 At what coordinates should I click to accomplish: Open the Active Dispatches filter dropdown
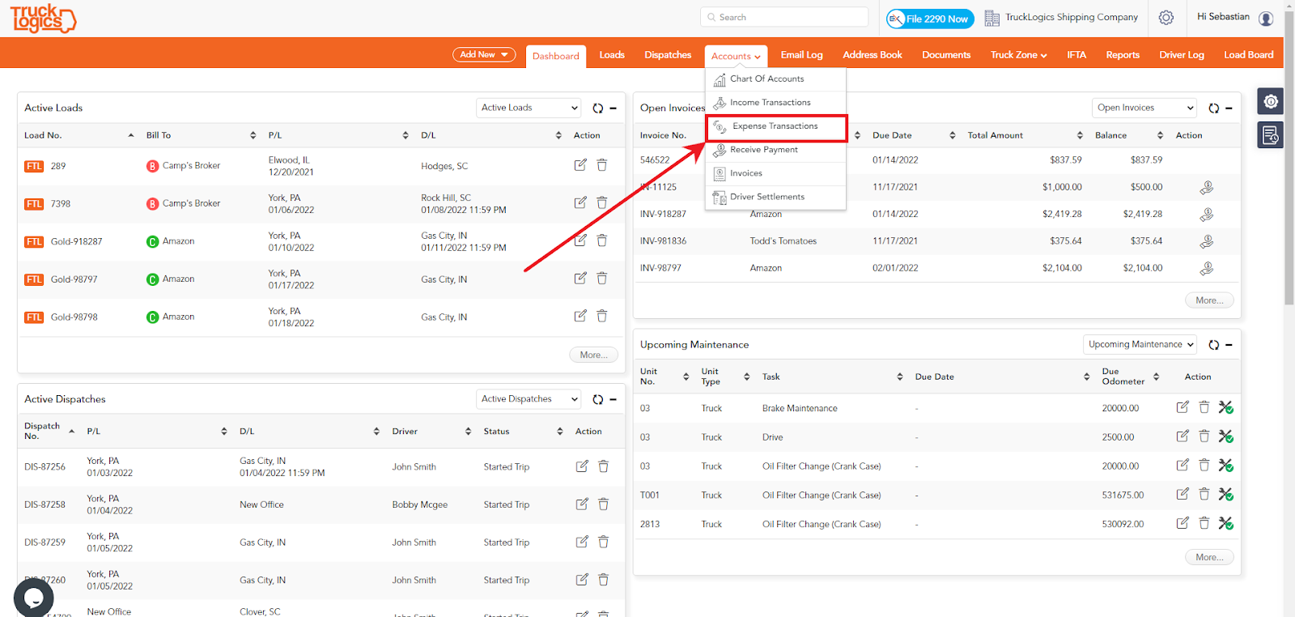click(529, 399)
